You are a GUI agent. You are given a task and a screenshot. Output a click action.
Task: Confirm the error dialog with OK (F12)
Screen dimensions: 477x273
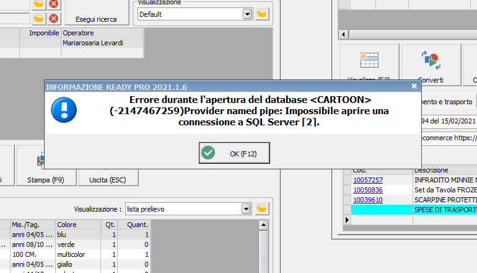234,153
